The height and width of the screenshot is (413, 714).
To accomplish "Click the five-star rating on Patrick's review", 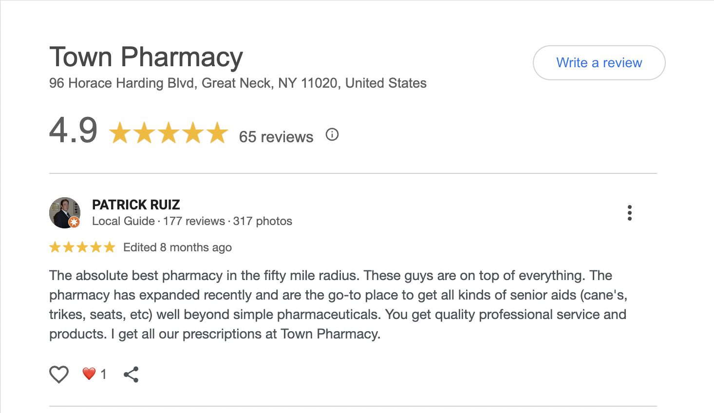I will 82,247.
